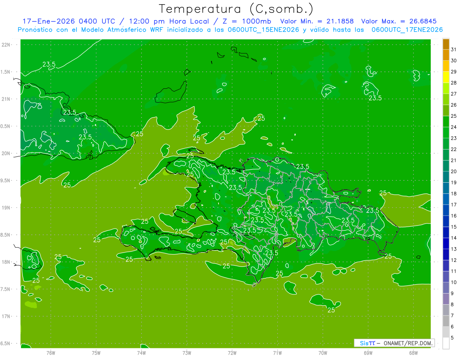Click the '70W' longitude axis label
Viewport: 464px width, 358px height.
click(323, 353)
